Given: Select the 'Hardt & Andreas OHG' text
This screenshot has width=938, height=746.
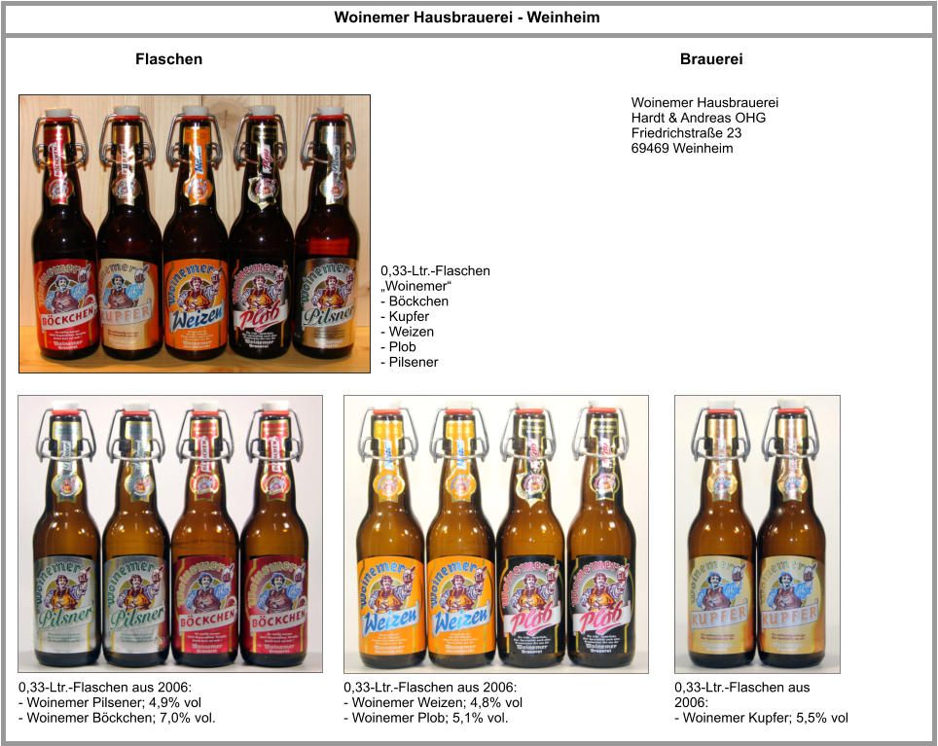Looking at the screenshot, I should pyautogui.click(x=698, y=118).
